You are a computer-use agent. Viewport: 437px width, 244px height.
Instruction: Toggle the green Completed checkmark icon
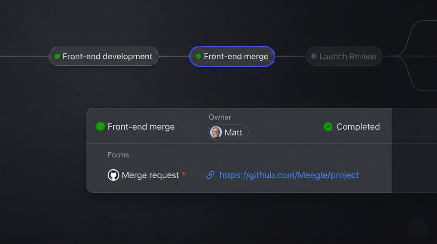(328, 127)
